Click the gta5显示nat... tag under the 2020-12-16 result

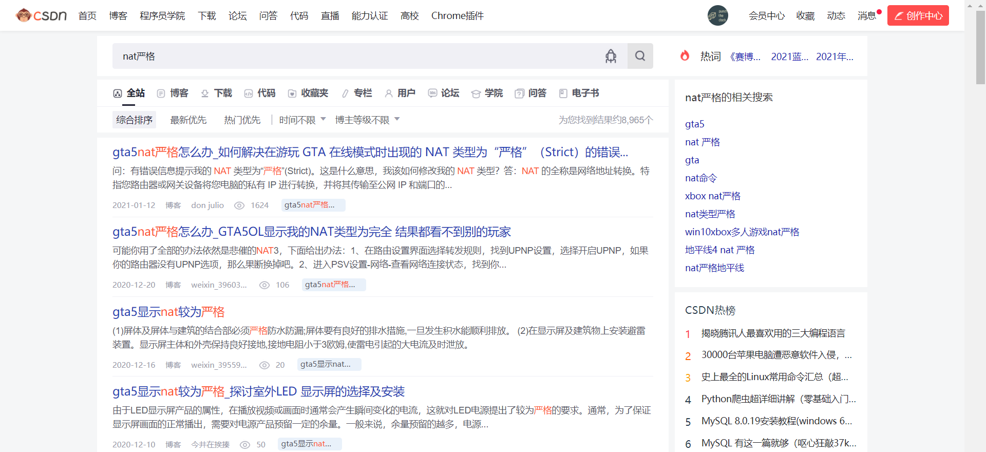point(329,364)
